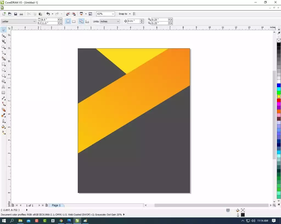Go to the first page
The height and width of the screenshot is (224, 281).
click(x=17, y=205)
